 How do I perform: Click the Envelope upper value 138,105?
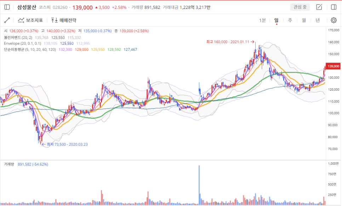51,44
